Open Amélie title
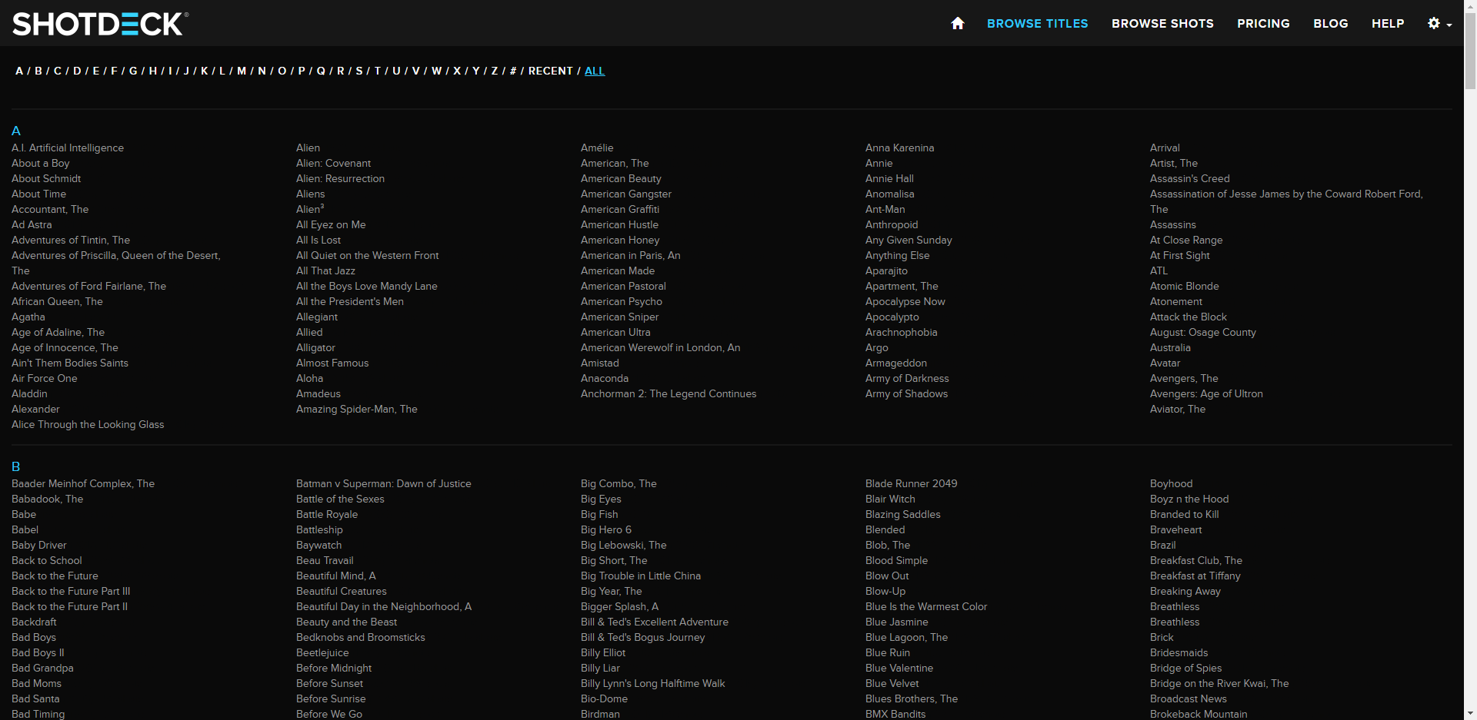Screen dimensions: 1477x720 pos(597,148)
